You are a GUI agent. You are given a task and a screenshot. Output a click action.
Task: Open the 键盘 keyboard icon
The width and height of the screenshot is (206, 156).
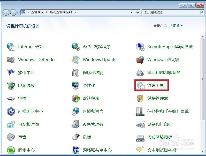pos(11,99)
